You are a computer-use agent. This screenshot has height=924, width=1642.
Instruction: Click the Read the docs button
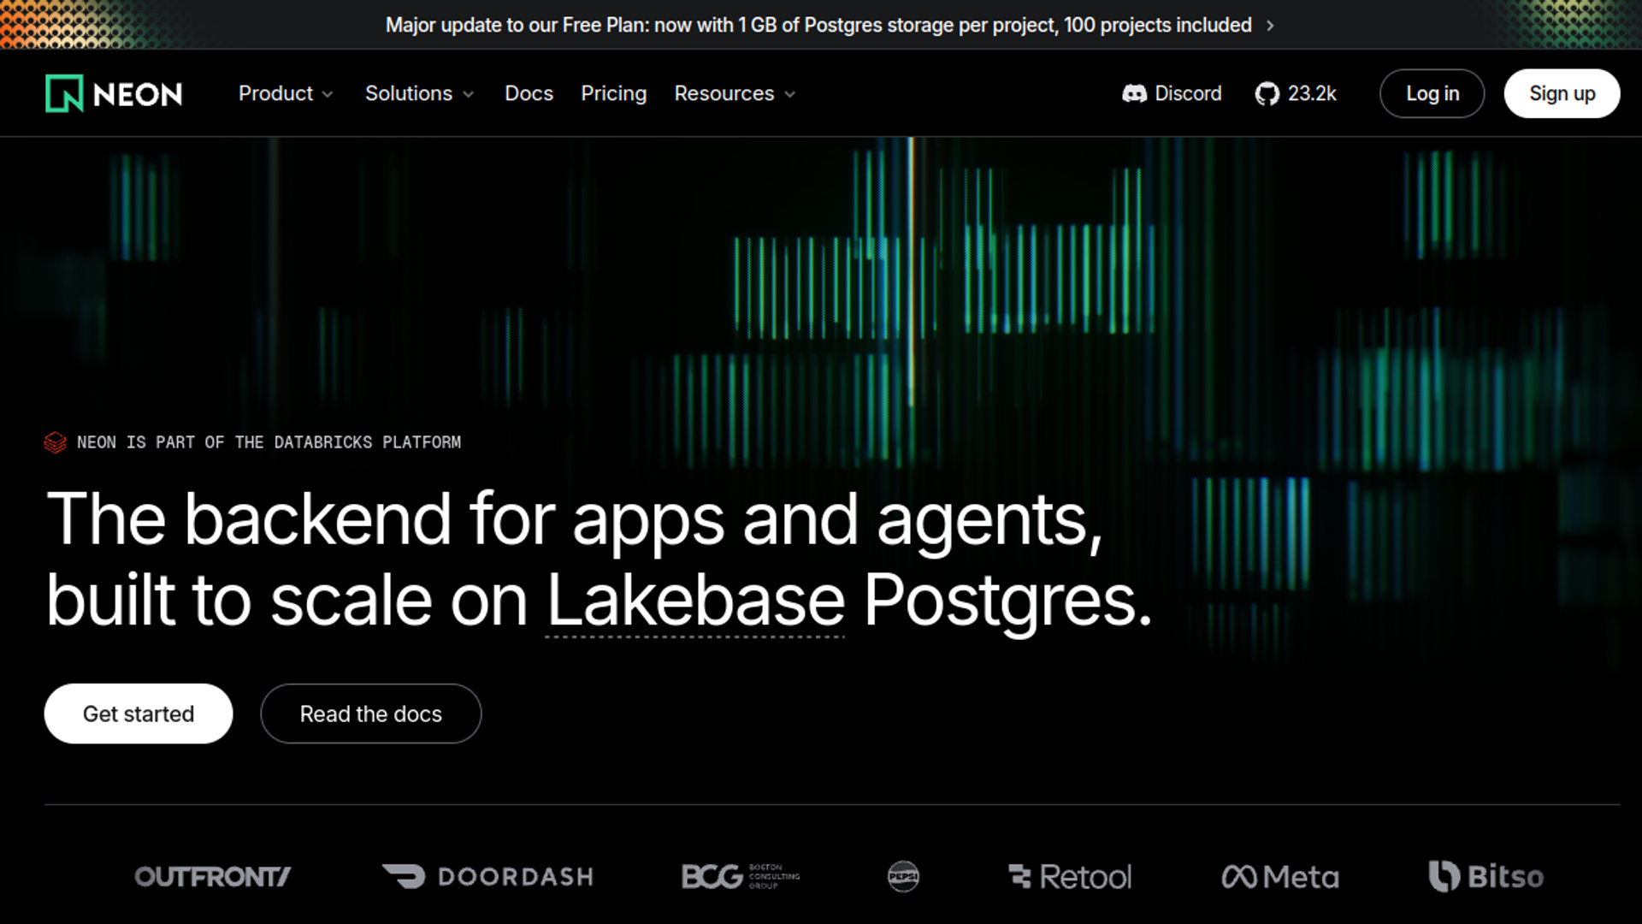(371, 714)
